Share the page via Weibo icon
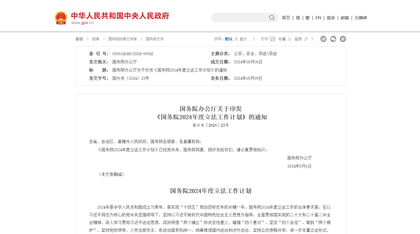 coord(323,39)
